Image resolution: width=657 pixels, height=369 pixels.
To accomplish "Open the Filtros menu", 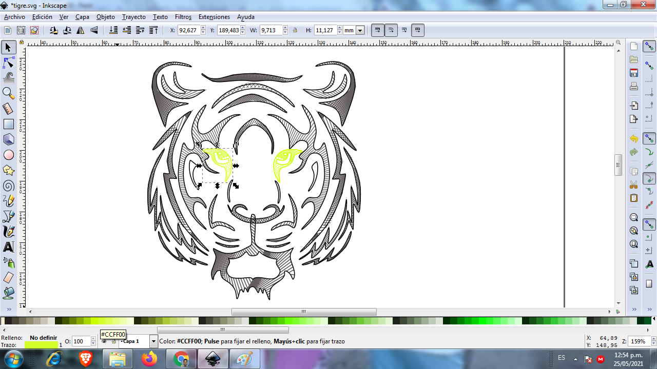I will [183, 17].
